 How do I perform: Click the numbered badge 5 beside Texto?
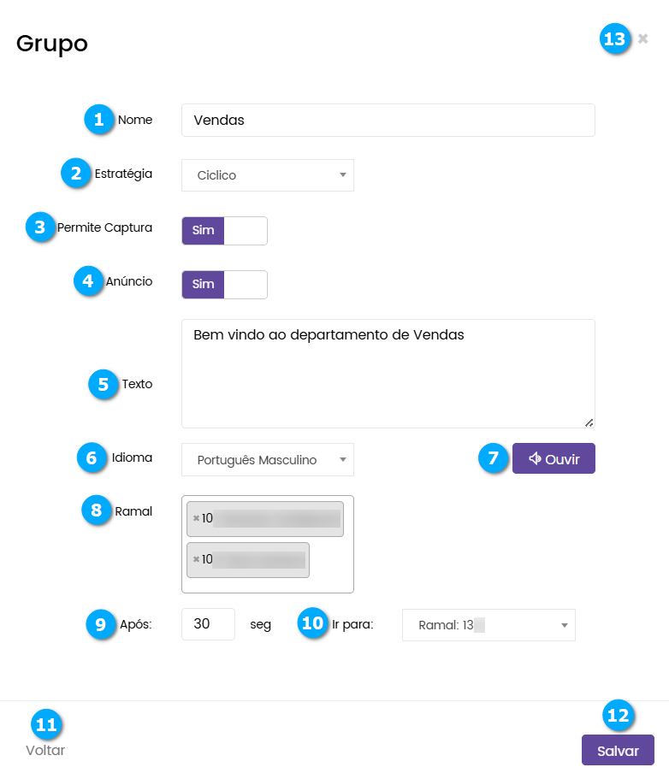click(104, 384)
